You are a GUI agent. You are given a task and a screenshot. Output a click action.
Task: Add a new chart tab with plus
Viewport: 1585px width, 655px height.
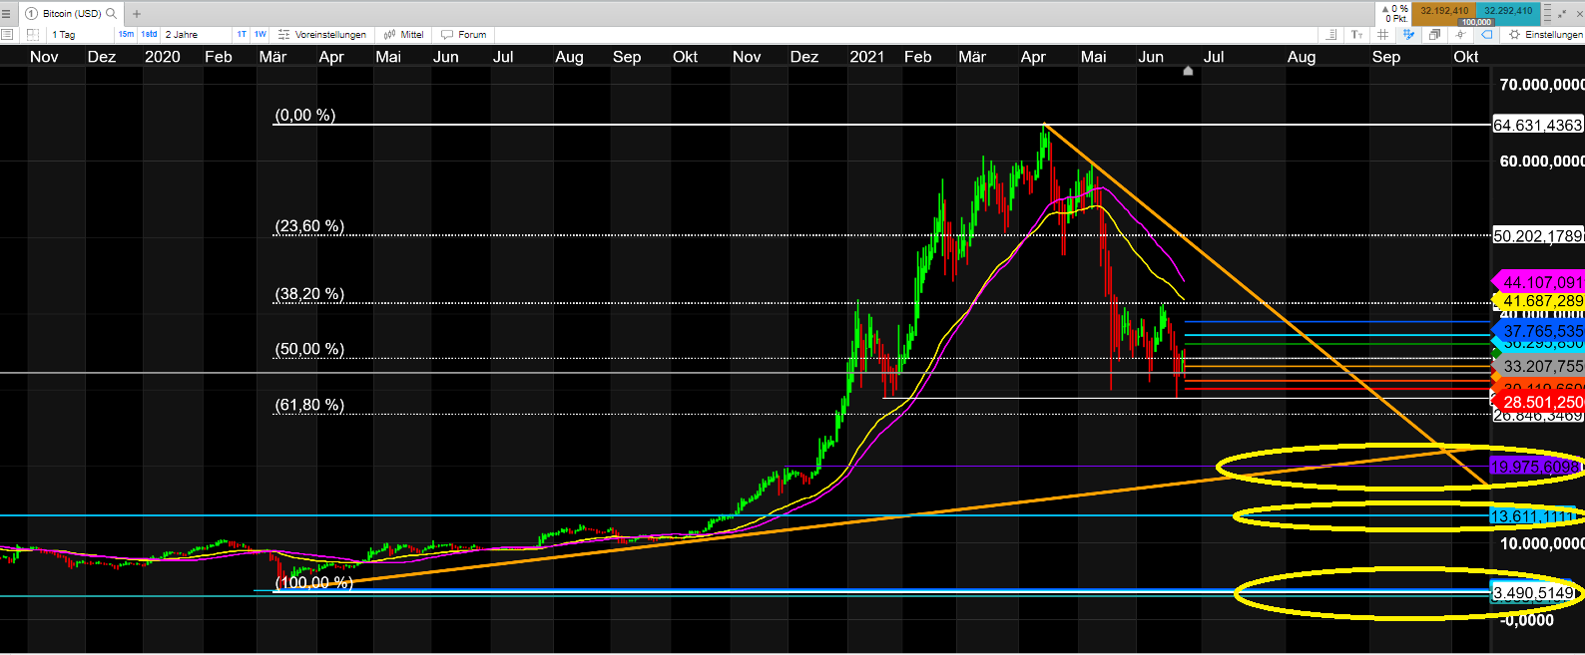pos(137,14)
